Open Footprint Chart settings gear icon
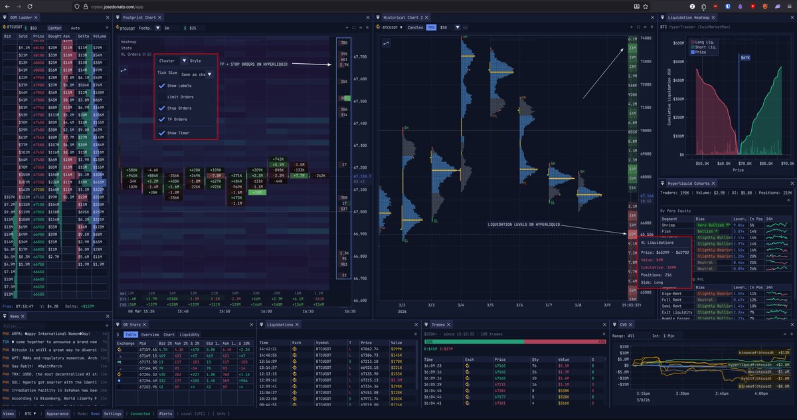The height and width of the screenshot is (420, 797). tap(367, 28)
